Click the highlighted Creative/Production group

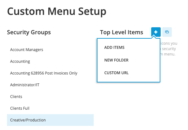pyautogui.click(x=50, y=120)
